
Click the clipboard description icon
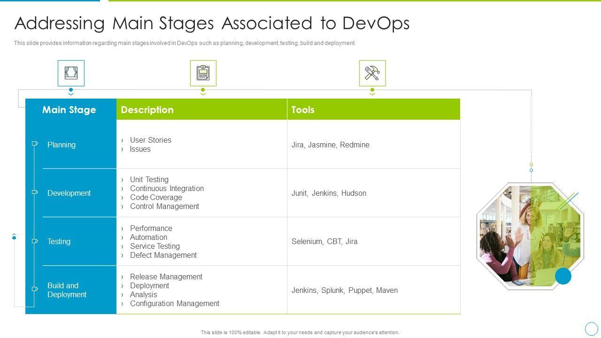coord(203,73)
